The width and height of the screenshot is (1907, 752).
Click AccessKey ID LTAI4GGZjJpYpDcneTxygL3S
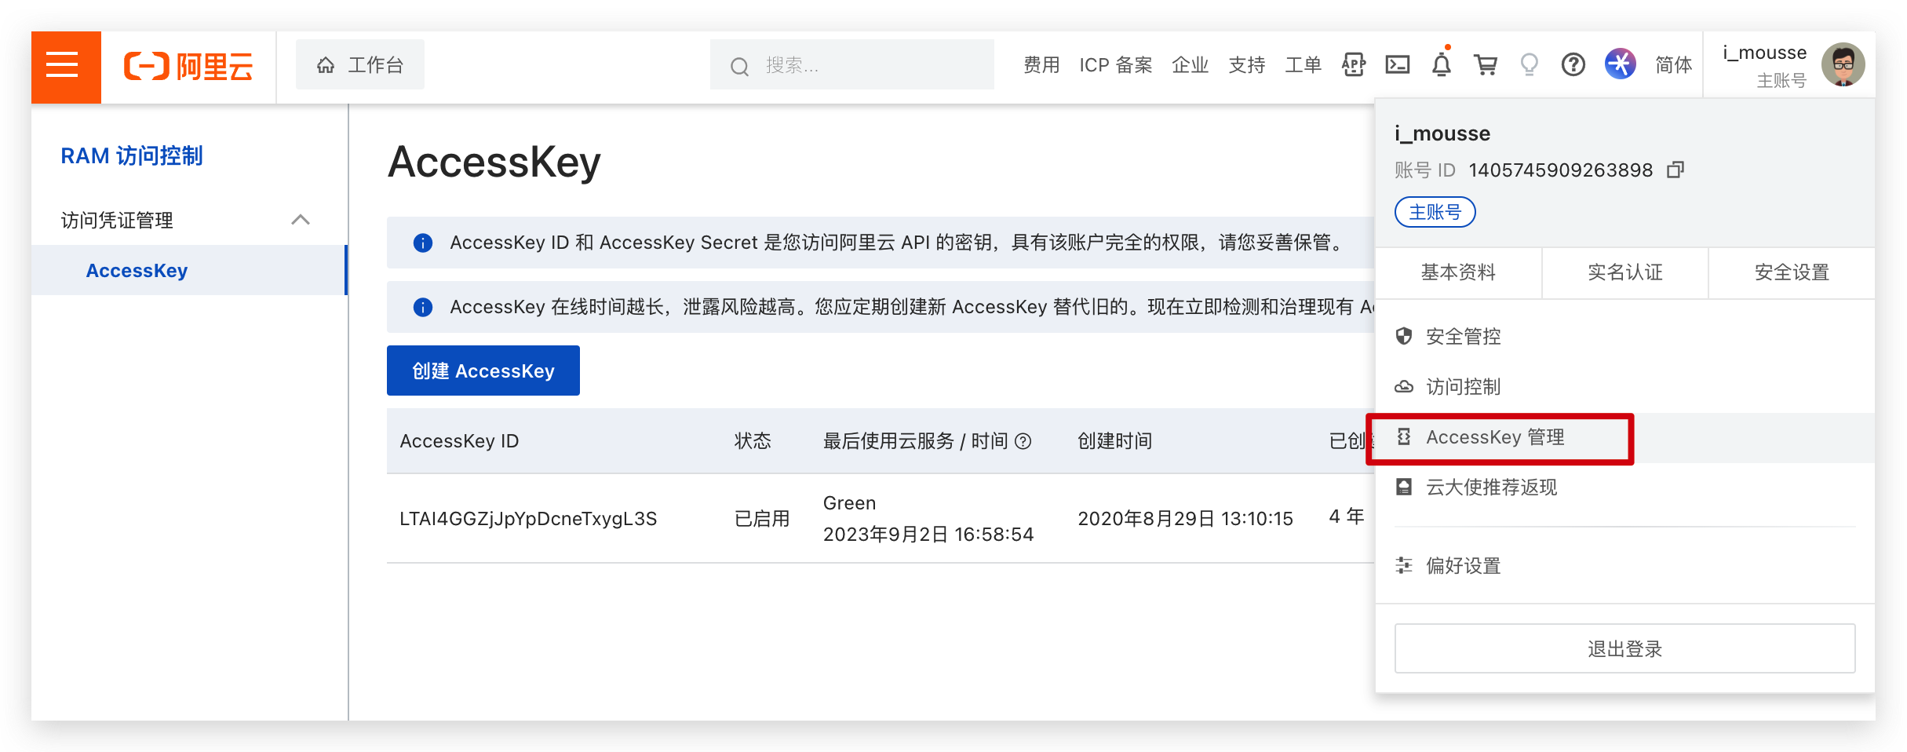(528, 518)
